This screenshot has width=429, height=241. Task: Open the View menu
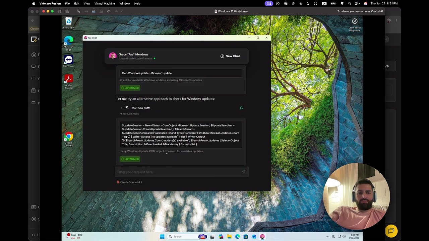pos(87,3)
